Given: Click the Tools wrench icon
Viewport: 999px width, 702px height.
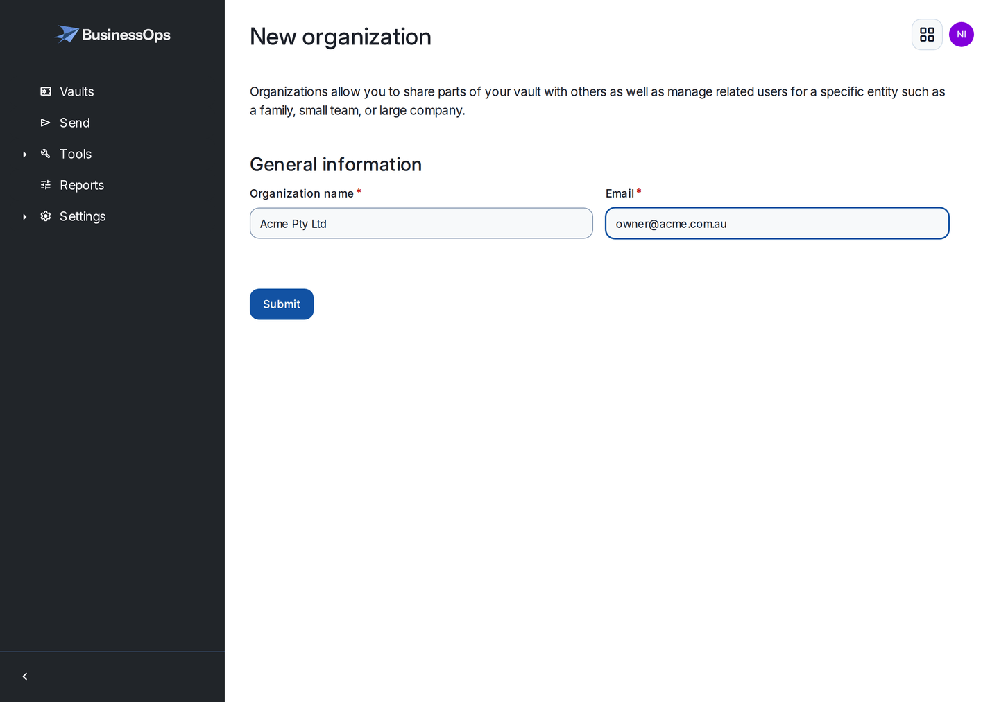Looking at the screenshot, I should [46, 154].
